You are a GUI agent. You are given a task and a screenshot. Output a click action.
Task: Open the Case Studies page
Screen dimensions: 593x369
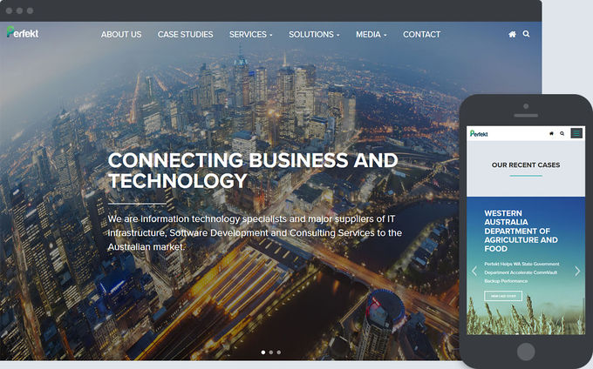point(185,34)
